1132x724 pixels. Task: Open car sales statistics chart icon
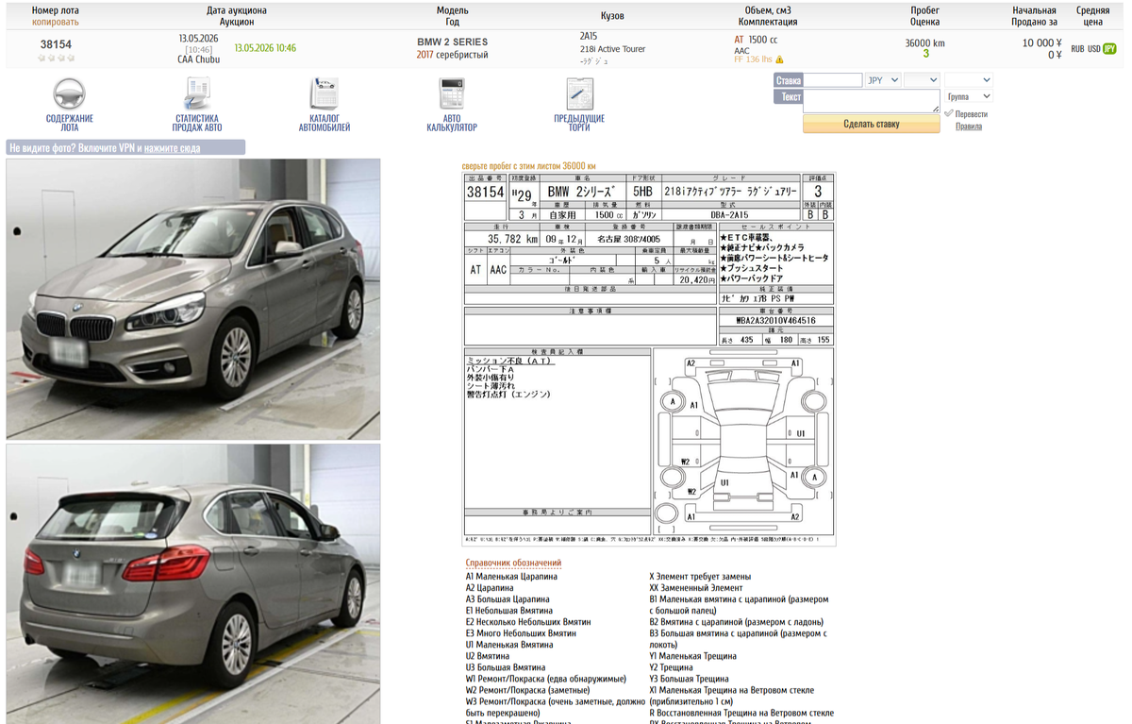[198, 93]
